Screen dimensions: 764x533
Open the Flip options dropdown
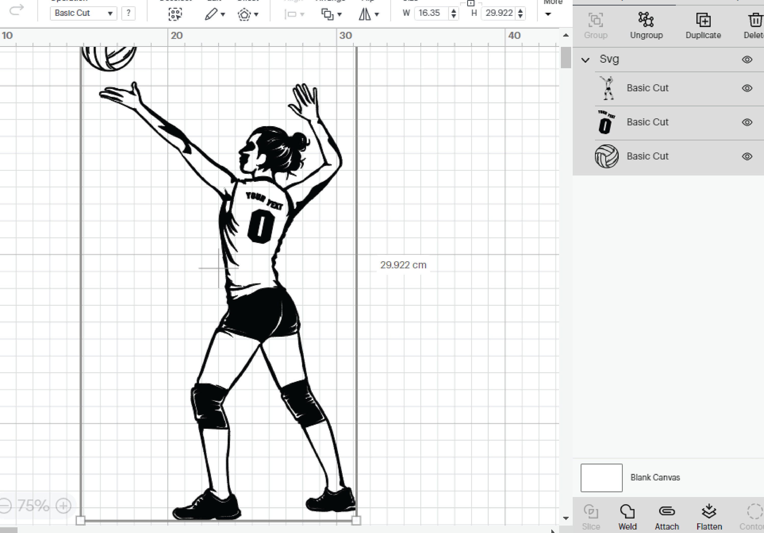(x=376, y=14)
